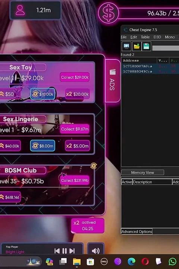Toggle the sound speaker button

[95, 251]
